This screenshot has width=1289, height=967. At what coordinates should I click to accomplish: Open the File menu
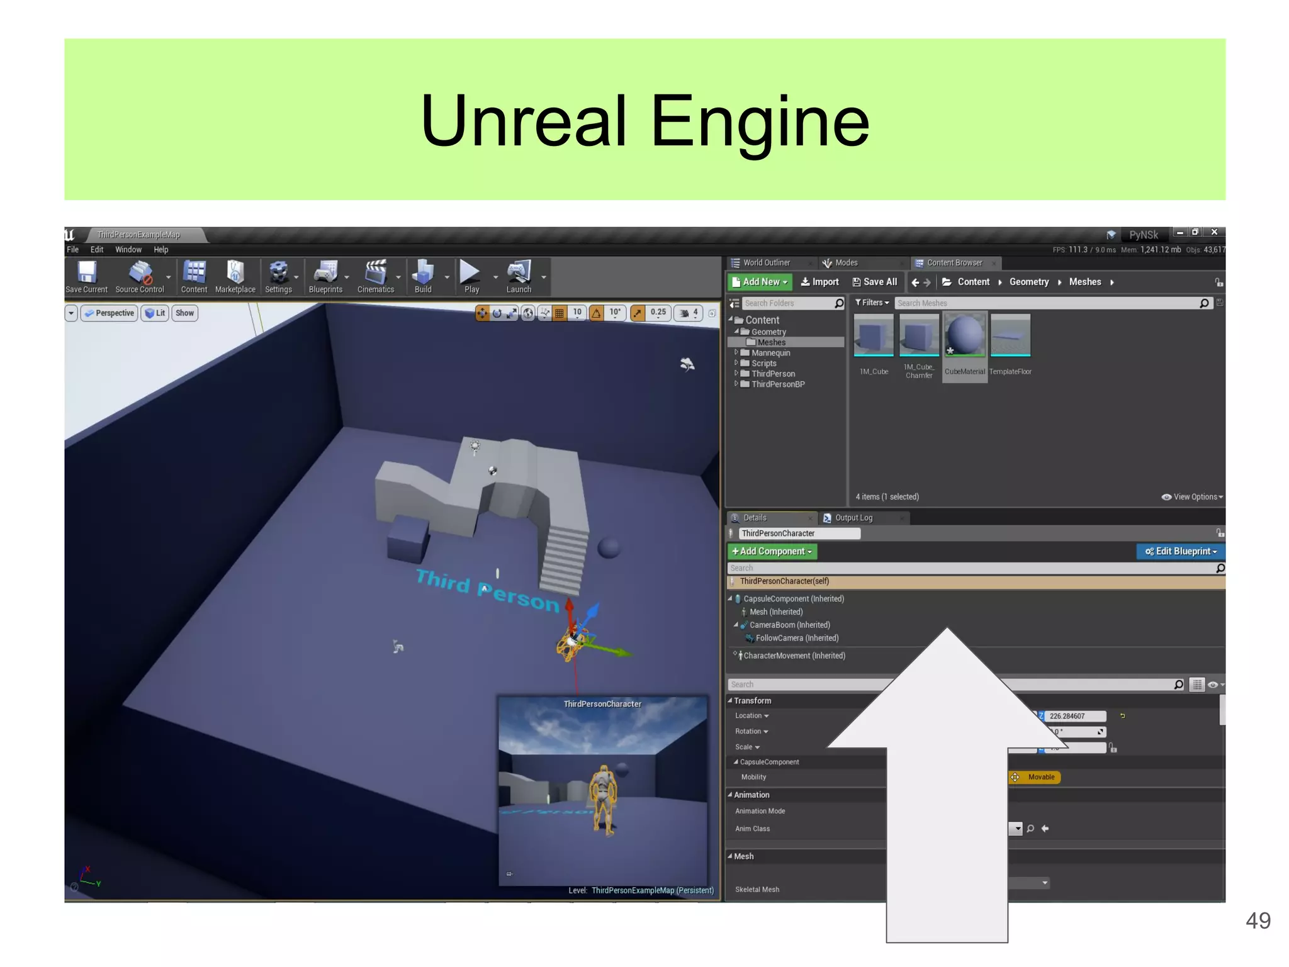[x=73, y=250]
